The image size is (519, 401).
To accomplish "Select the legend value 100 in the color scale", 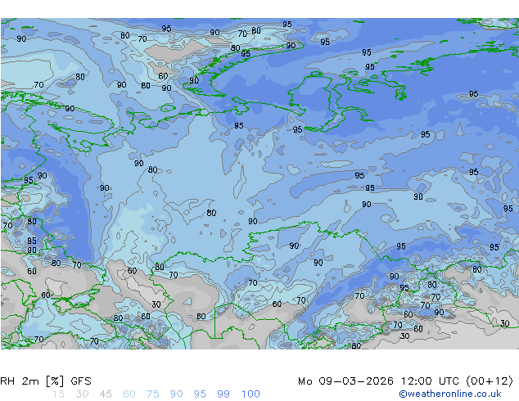I will point(250,394).
